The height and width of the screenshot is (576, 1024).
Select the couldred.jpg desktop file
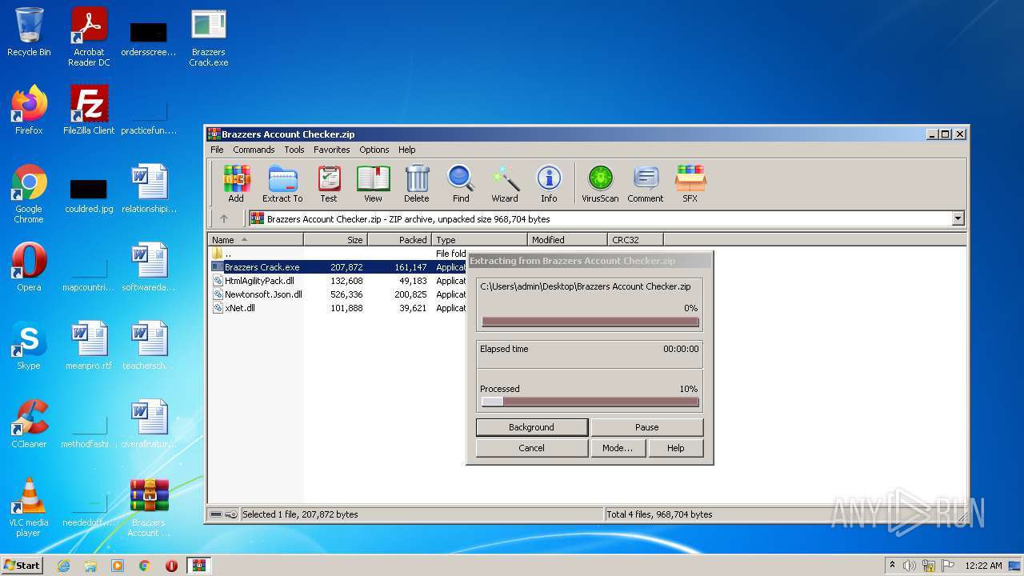(x=89, y=195)
